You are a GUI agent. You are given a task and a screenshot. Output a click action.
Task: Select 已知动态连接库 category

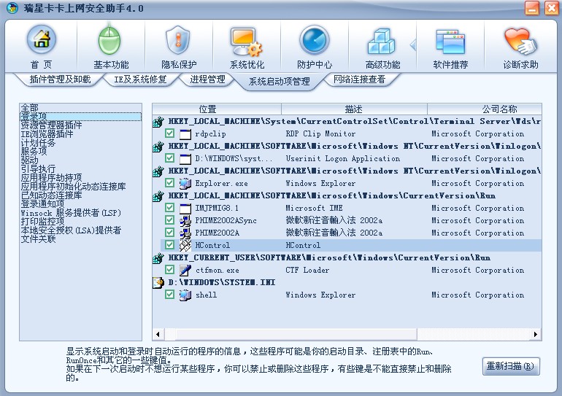[51, 195]
